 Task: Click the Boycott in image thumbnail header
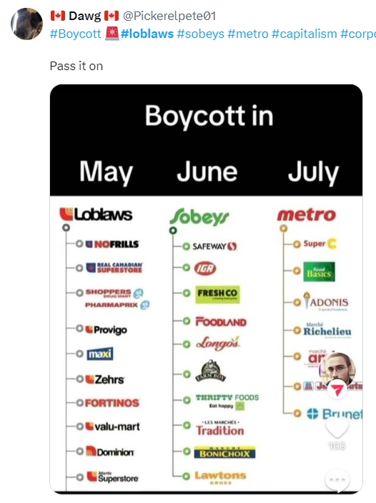(x=209, y=115)
